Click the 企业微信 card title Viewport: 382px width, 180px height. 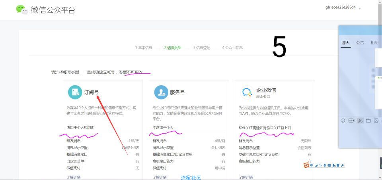pyautogui.click(x=266, y=90)
